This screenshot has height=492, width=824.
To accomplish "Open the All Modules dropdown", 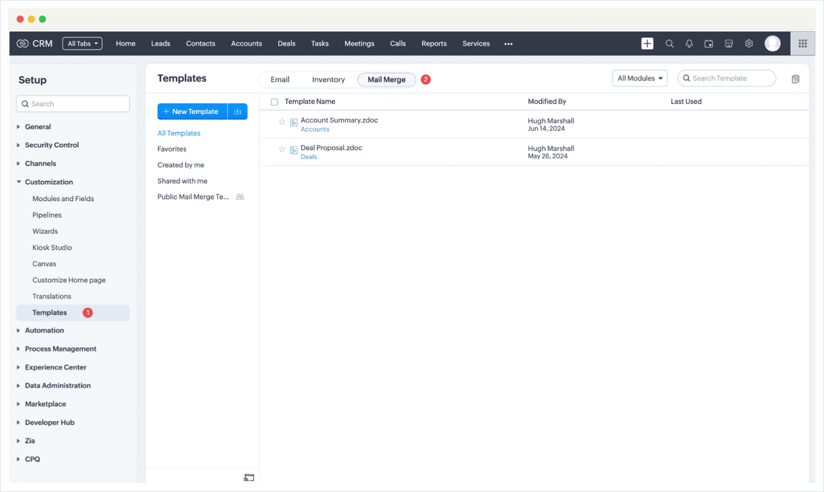I will tap(640, 78).
